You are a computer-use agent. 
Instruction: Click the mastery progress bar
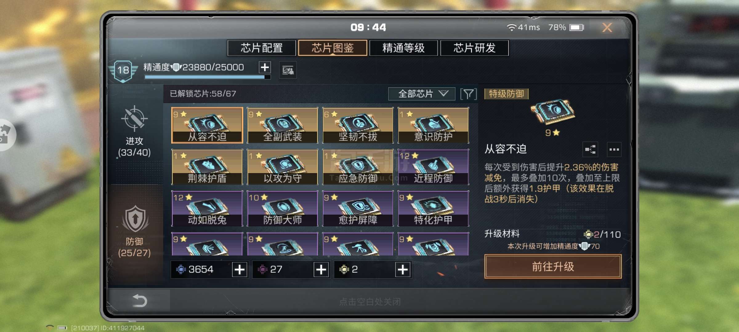208,77
